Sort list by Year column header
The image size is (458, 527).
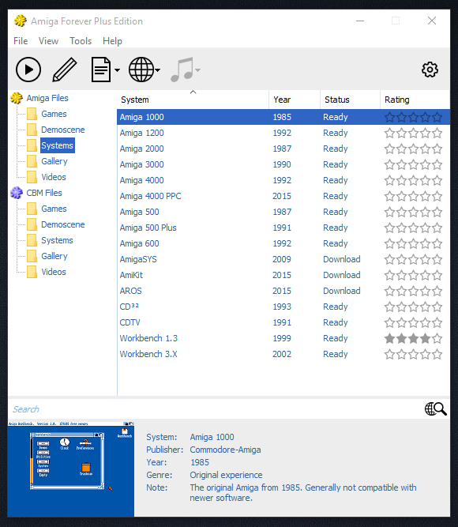[295, 100]
